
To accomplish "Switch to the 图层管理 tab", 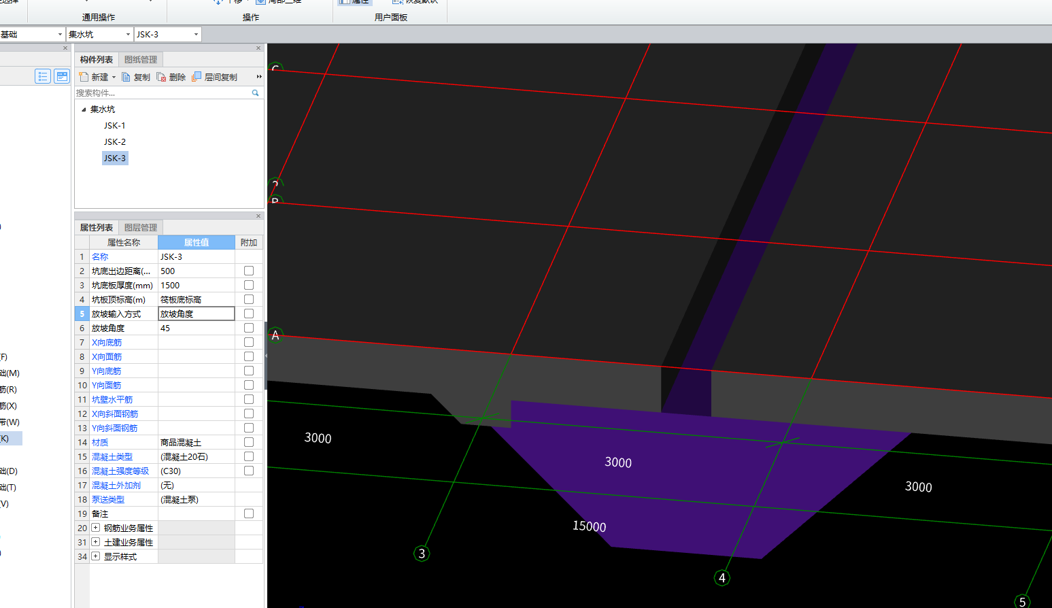I will tap(141, 227).
